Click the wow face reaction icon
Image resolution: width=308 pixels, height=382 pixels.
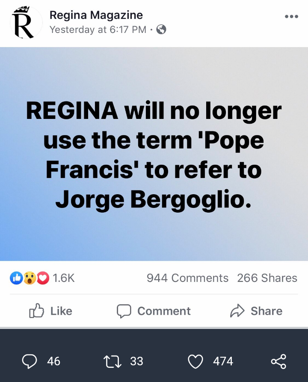30,278
